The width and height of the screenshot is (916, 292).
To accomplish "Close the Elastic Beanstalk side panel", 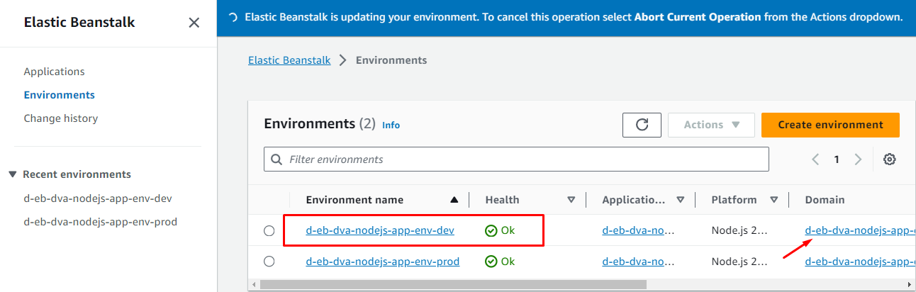I will click(x=194, y=23).
